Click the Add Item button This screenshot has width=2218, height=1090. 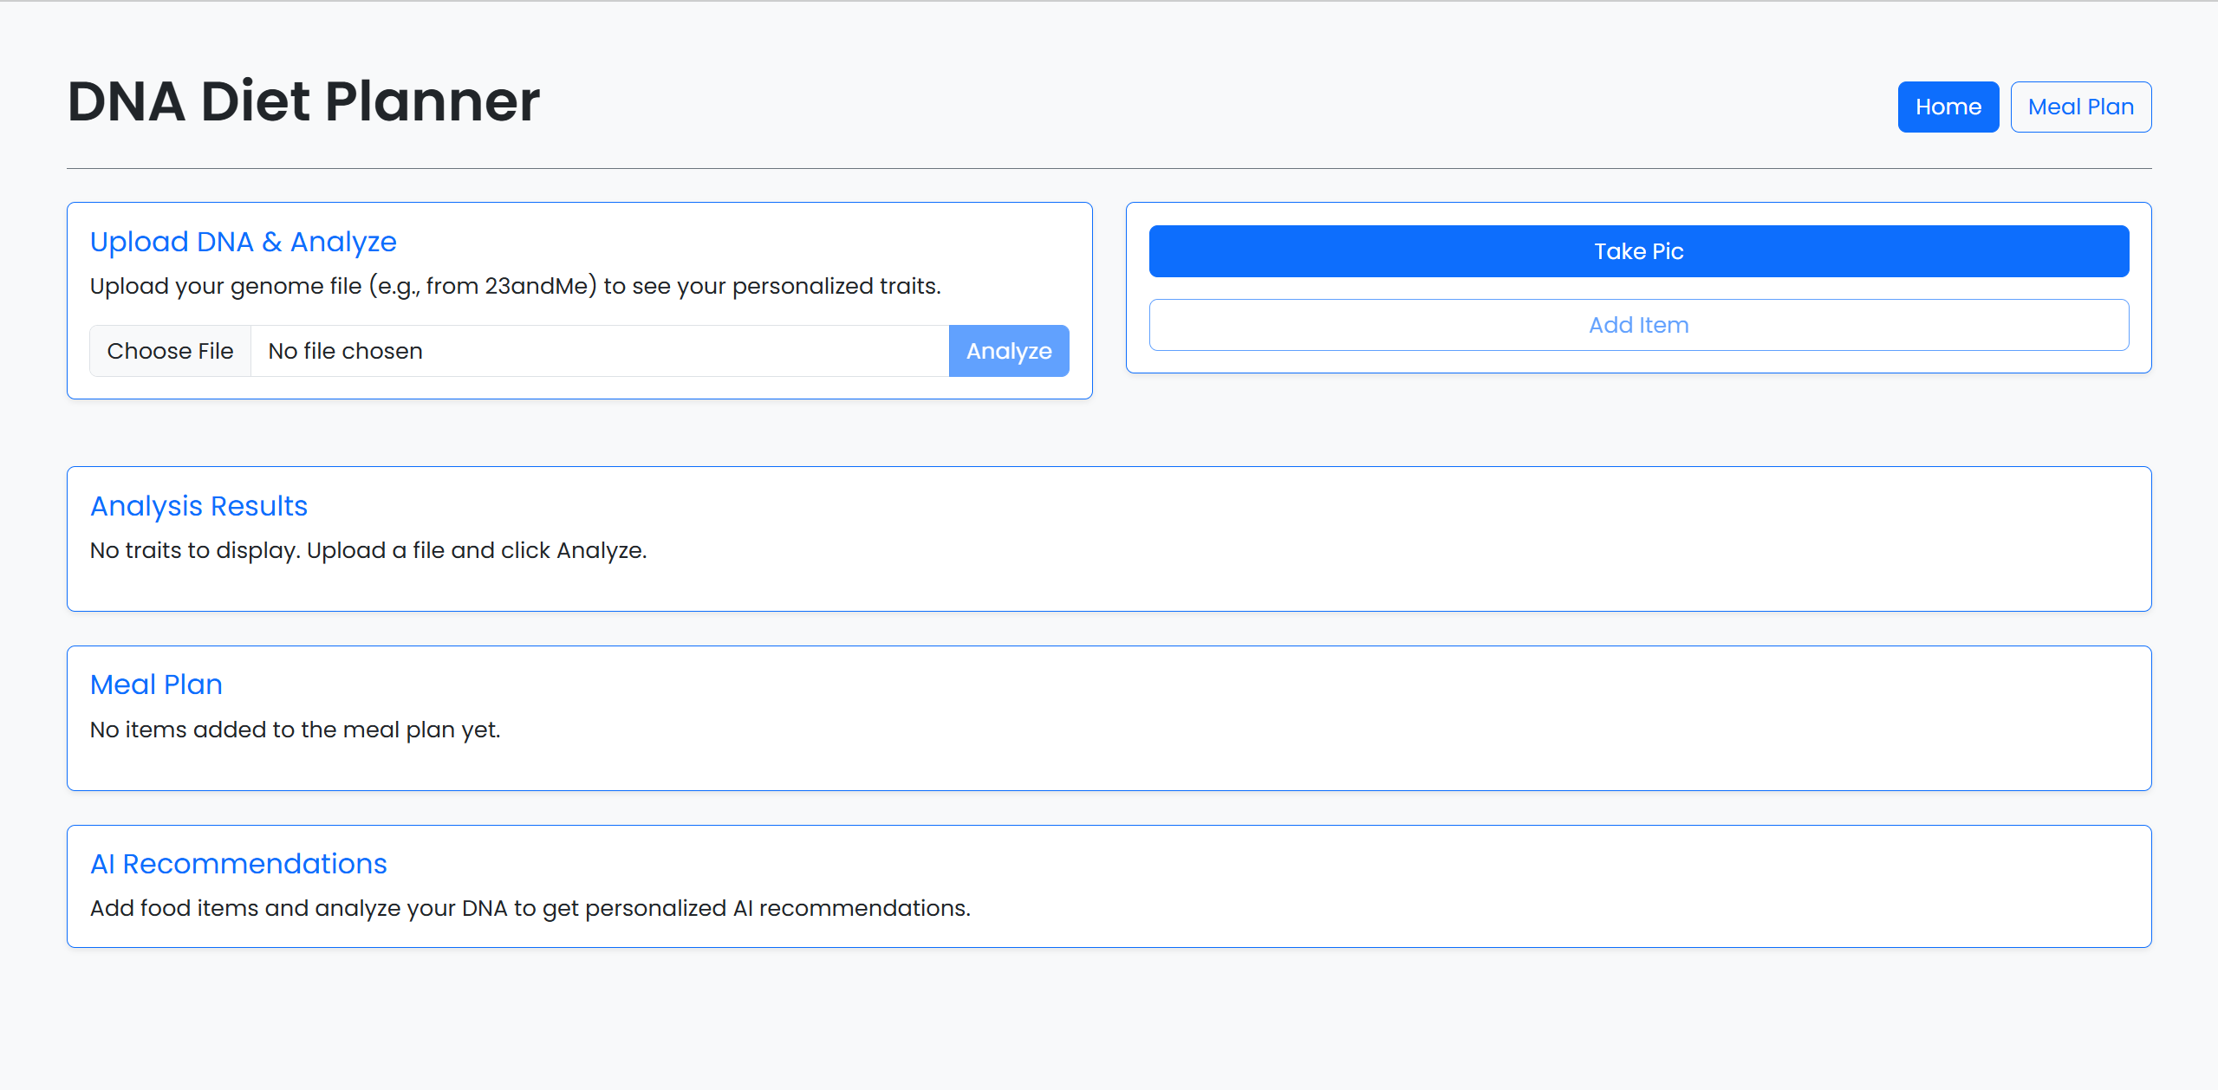[x=1638, y=325]
